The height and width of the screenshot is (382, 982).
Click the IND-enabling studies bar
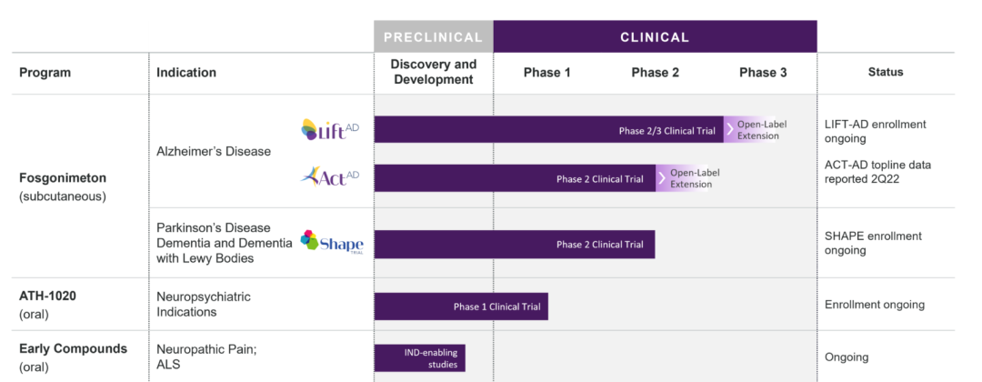pyautogui.click(x=420, y=357)
